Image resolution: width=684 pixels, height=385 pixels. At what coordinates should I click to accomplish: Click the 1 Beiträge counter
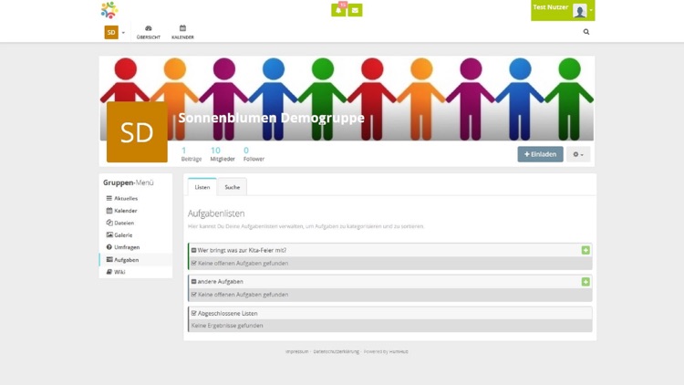[x=192, y=154]
